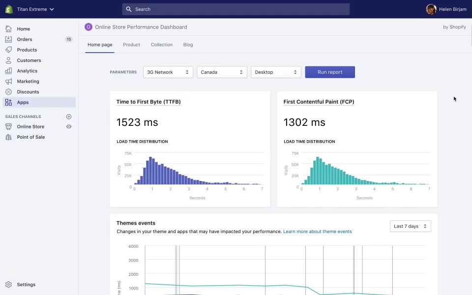Add a sales channel with the plus icon

pos(68,116)
